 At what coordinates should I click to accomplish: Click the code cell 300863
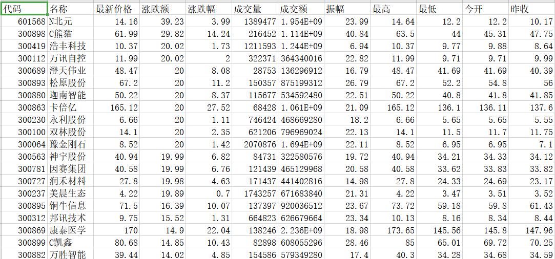pyautogui.click(x=25, y=107)
